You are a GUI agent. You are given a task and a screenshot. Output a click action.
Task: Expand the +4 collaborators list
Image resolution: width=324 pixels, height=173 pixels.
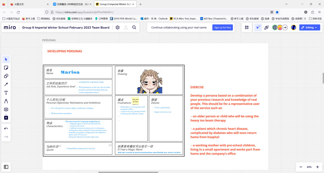pyautogui.click(x=285, y=28)
